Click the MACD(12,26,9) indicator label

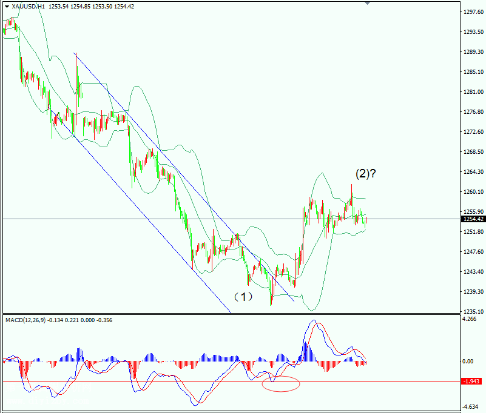[x=25, y=320]
